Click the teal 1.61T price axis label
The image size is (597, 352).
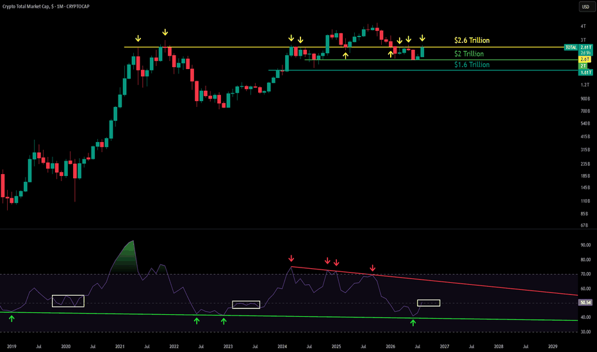tap(585, 72)
